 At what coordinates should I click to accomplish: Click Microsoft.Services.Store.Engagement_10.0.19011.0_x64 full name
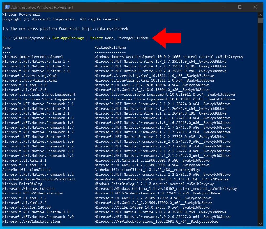(165, 95)
